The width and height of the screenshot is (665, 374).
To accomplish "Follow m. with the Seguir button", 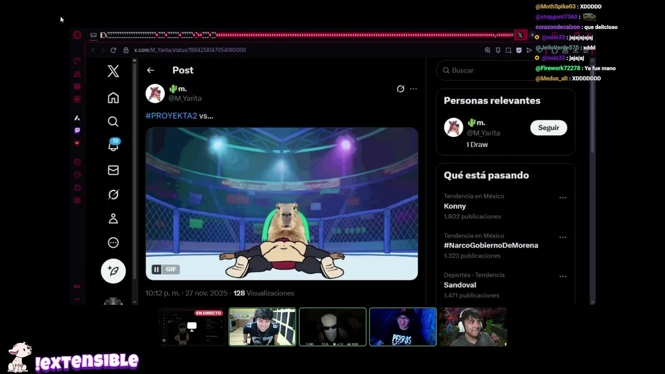I will [x=549, y=128].
